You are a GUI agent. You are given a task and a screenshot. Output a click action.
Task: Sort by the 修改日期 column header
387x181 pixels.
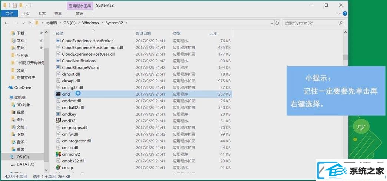pos(143,33)
